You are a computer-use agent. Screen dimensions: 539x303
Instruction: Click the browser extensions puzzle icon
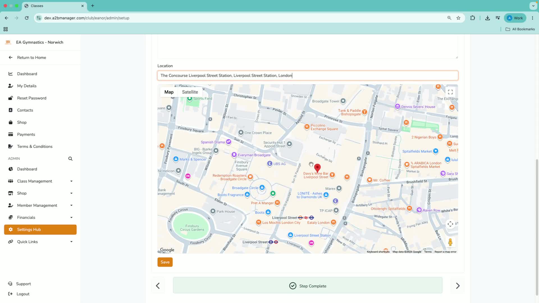click(473, 18)
